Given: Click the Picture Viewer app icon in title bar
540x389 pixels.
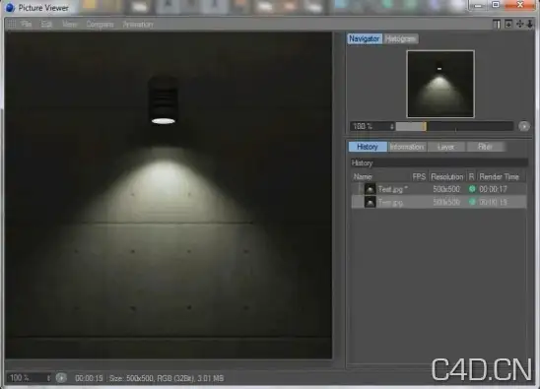Looking at the screenshot, I should point(10,8).
